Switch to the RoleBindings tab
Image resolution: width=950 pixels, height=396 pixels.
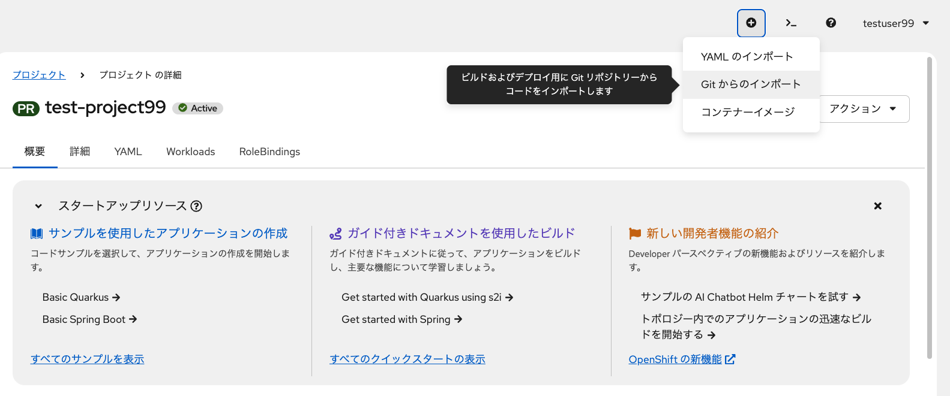(x=269, y=152)
